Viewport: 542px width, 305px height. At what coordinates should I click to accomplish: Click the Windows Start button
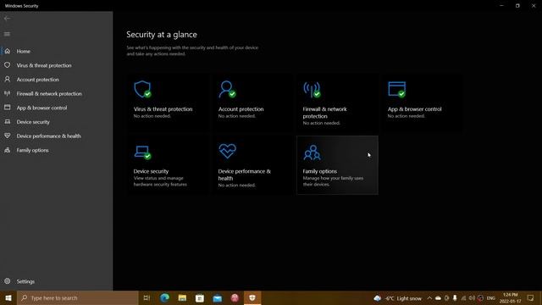point(8,297)
